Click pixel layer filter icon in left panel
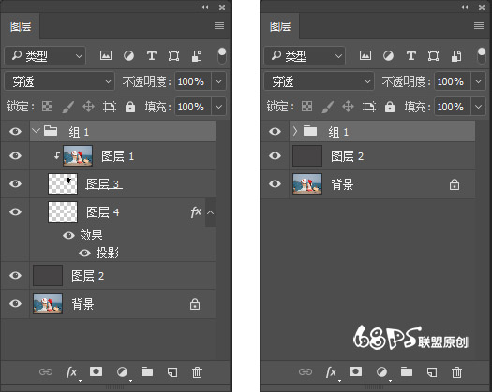This screenshot has height=392, width=492. click(106, 56)
